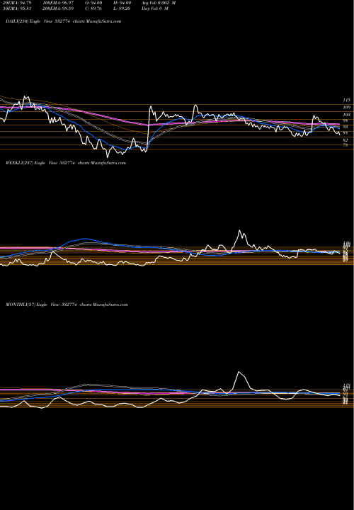Click the 82 price label on daily axis
The width and height of the screenshot is (354, 510).
346,140
